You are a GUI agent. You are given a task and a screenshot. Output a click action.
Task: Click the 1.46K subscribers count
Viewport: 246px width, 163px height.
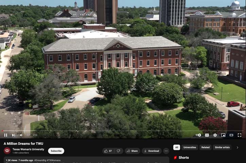[x=21, y=153]
